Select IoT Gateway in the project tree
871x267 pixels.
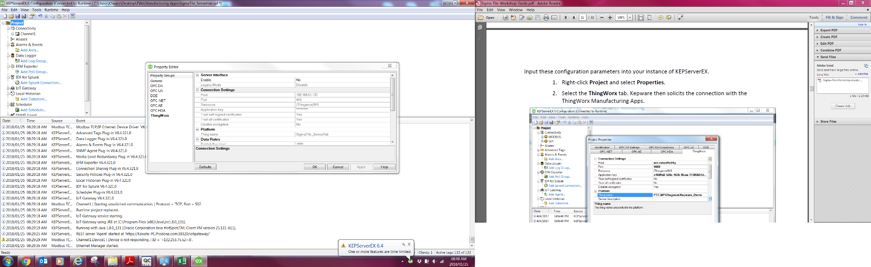click(26, 88)
